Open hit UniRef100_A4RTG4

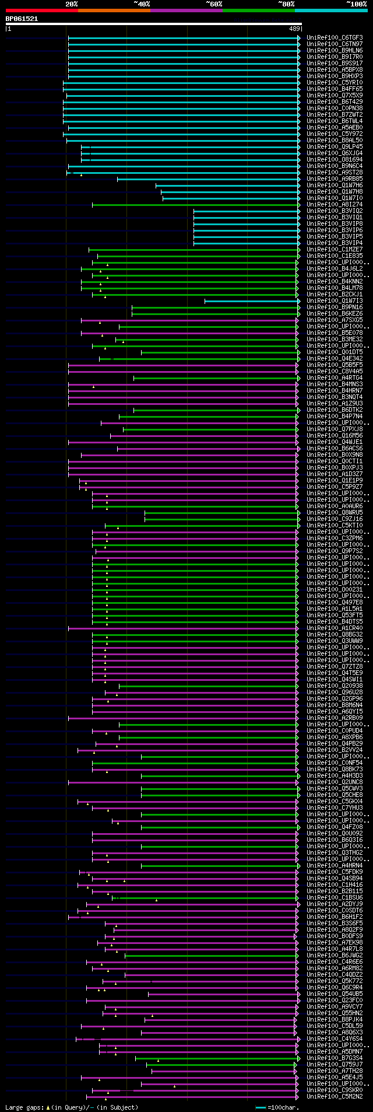tap(335, 377)
